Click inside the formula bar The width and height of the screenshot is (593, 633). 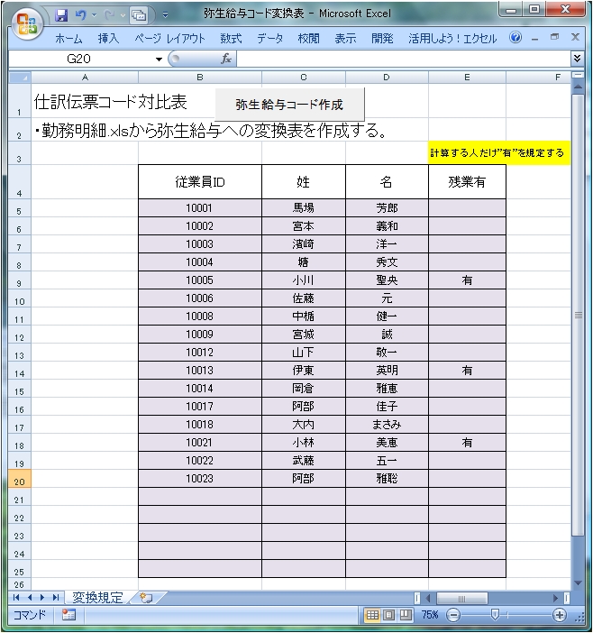point(404,59)
